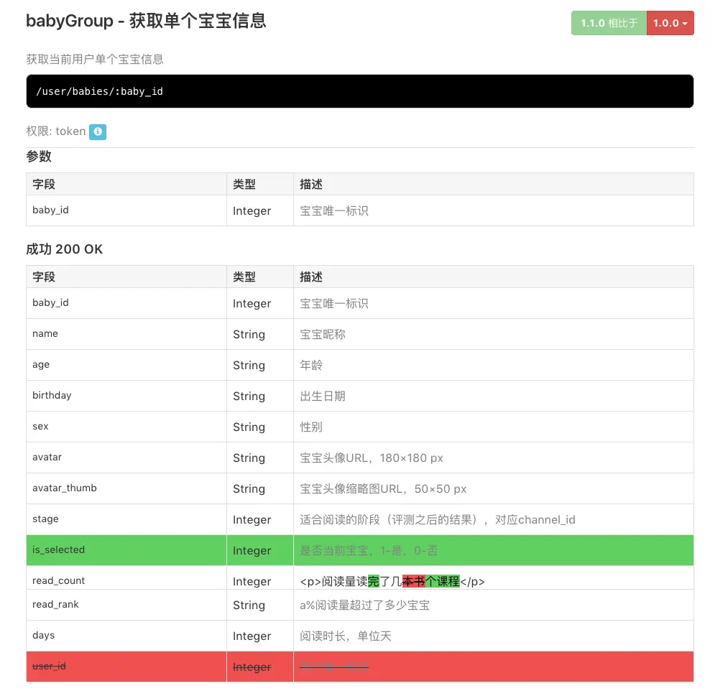This screenshot has height=691, width=728.
Task: Click baby_id in the 参数 table
Action: click(50, 210)
